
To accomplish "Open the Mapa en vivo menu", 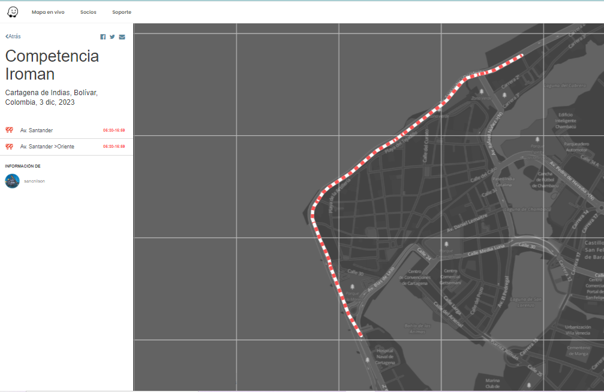I will 48,13.
